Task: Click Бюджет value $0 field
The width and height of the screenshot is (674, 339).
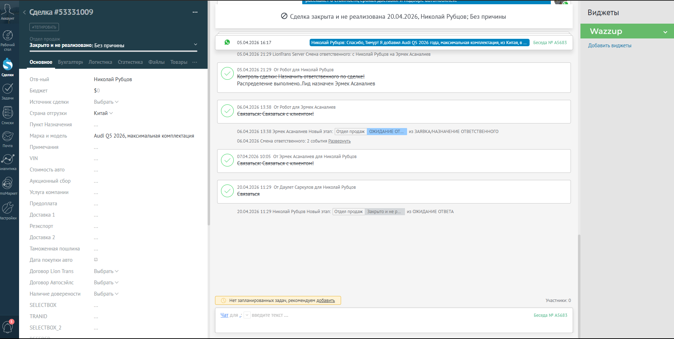Action: [x=97, y=91]
